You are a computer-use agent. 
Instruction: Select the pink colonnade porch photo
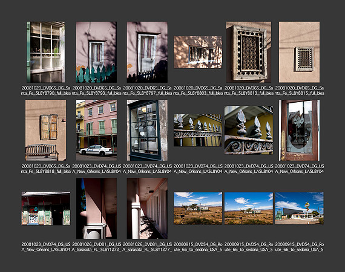147,209
